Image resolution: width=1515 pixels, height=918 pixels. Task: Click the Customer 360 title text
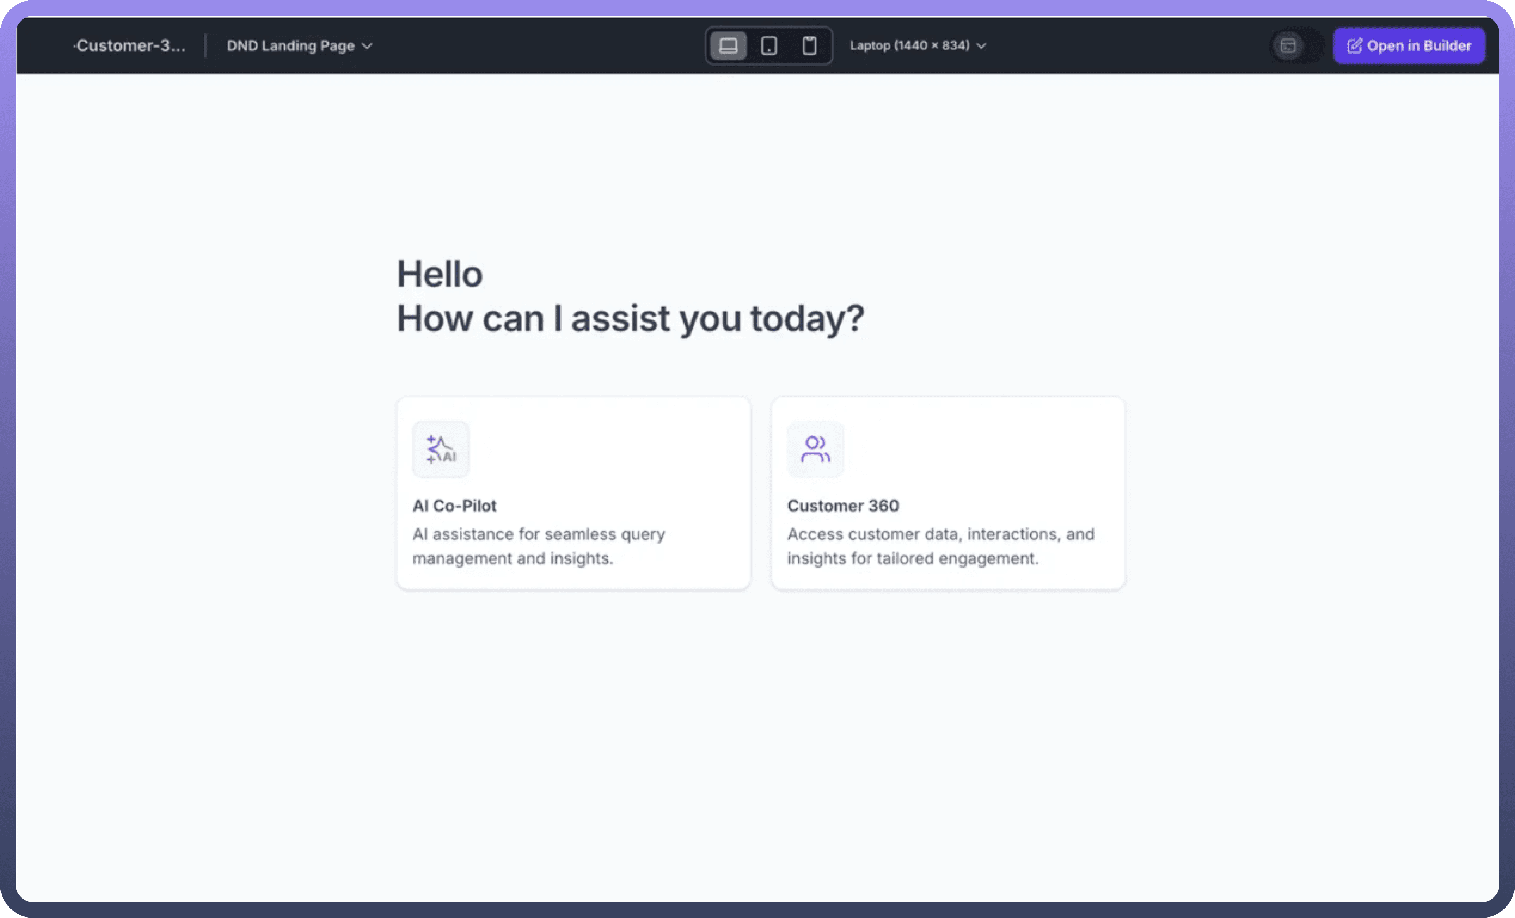tap(843, 506)
